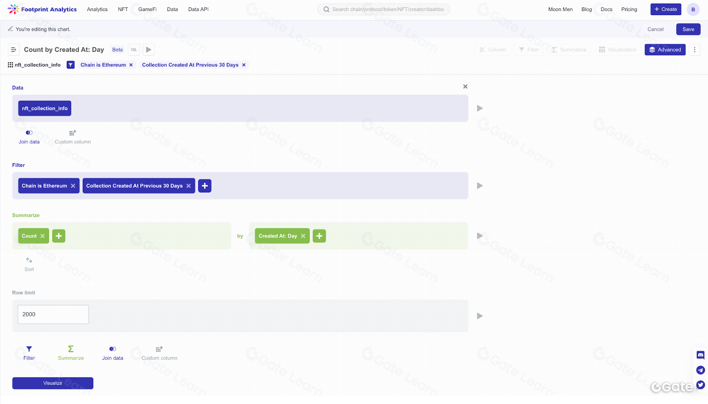This screenshot has width=708, height=404.
Task: Open the three-dot more options menu
Action: point(695,50)
